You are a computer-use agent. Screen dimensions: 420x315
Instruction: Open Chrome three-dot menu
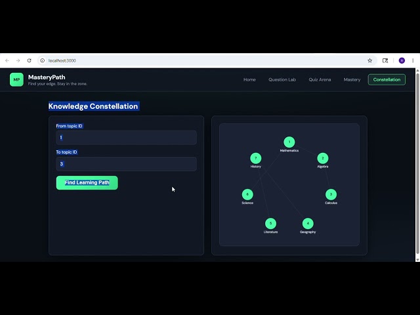[413, 60]
